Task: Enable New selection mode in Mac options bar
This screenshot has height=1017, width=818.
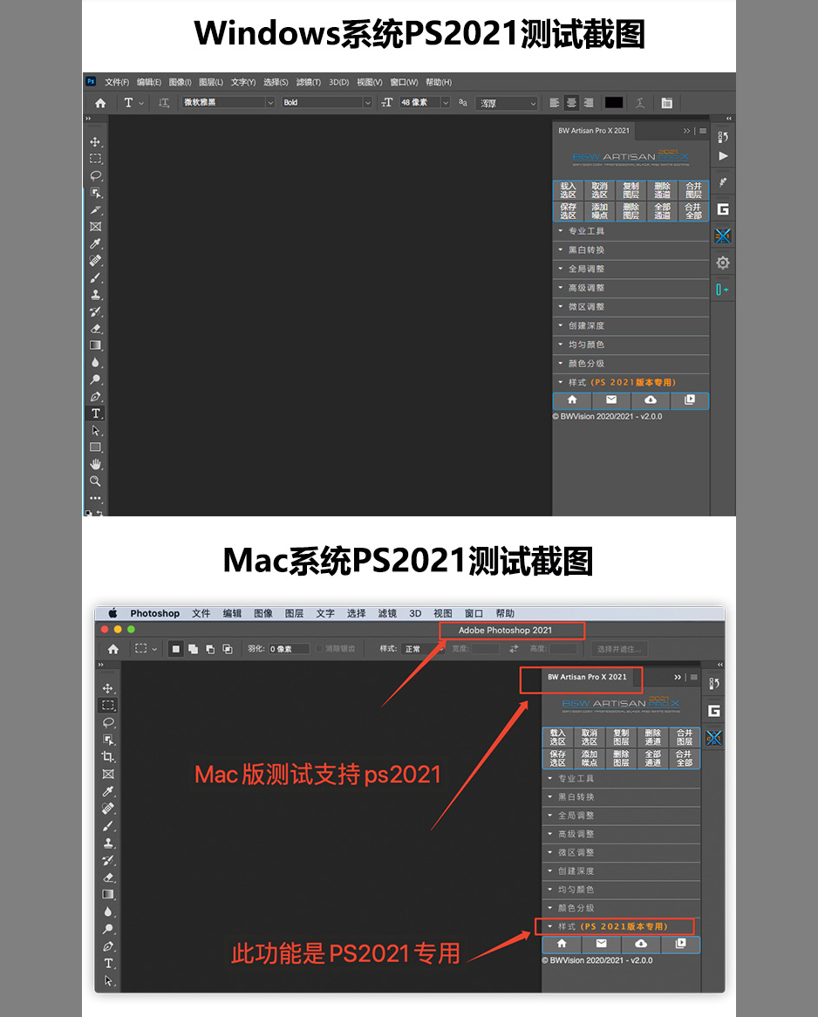Action: coord(176,649)
